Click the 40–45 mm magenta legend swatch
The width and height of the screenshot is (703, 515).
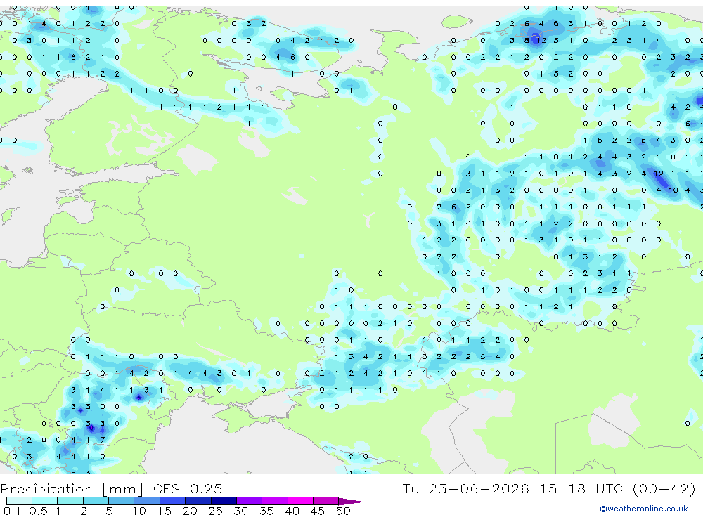(300, 501)
